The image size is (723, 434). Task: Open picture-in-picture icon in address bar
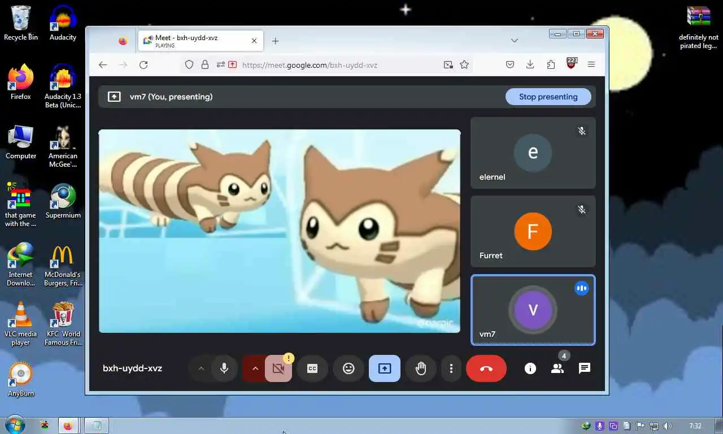448,65
